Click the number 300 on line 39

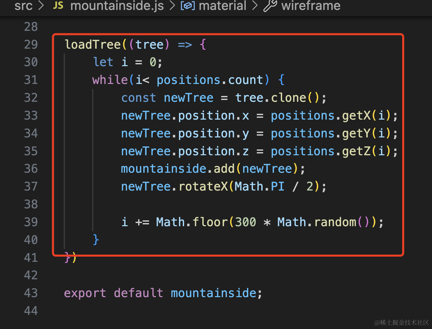(245, 222)
